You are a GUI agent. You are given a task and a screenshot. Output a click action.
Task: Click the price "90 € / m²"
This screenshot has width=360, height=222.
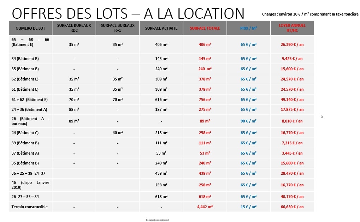click(x=248, y=121)
